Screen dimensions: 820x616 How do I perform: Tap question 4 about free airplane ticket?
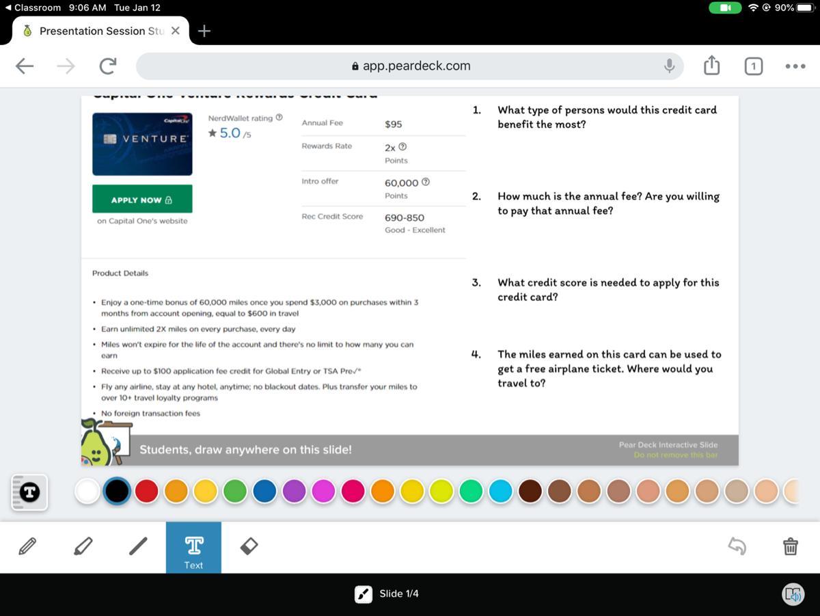coord(610,369)
